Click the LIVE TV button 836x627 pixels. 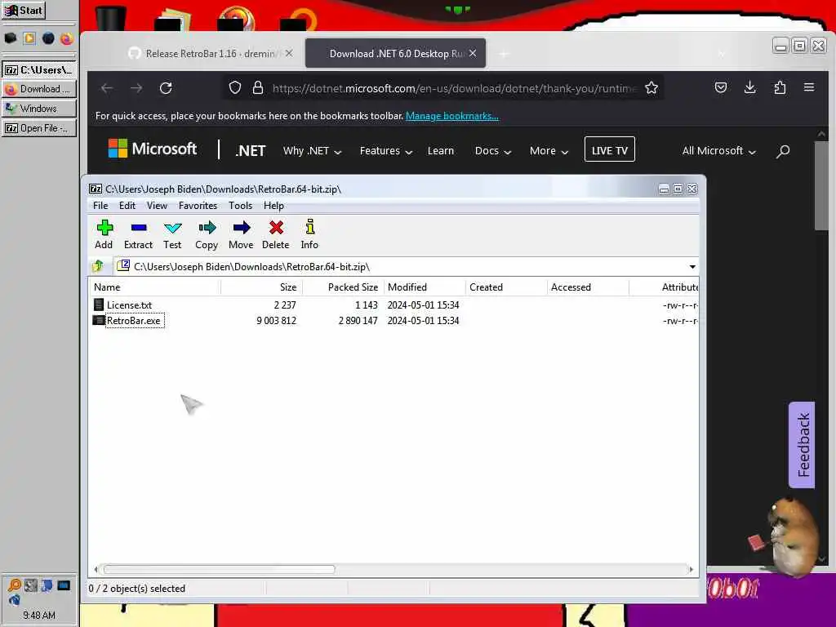pyautogui.click(x=609, y=150)
